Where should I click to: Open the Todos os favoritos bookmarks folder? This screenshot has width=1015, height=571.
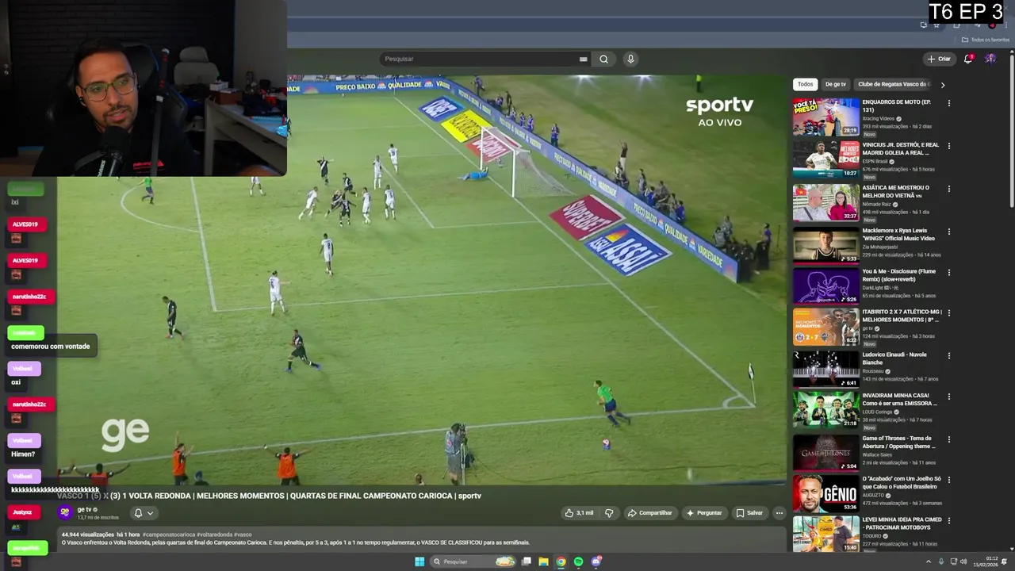point(986,40)
